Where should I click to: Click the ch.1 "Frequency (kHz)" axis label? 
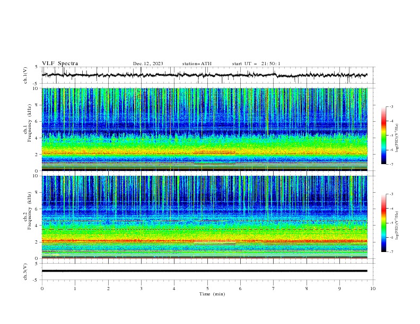(30, 123)
